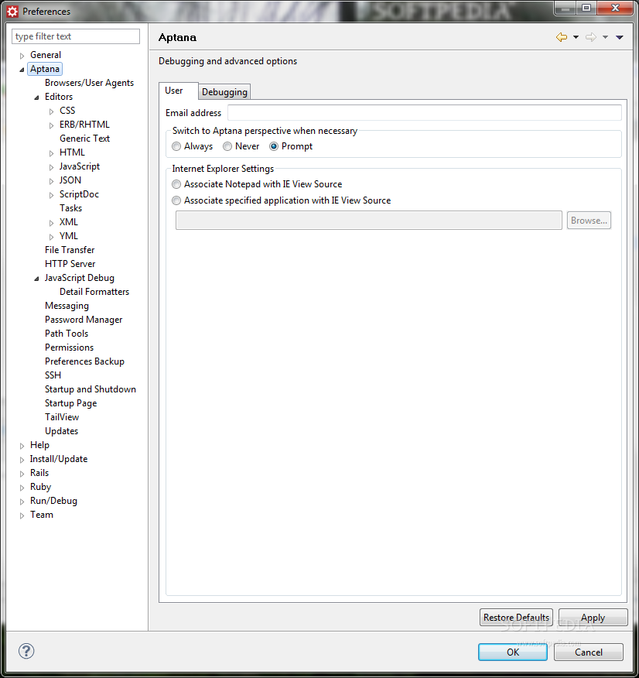Open Permissions preferences
The image size is (639, 678).
[69, 348]
